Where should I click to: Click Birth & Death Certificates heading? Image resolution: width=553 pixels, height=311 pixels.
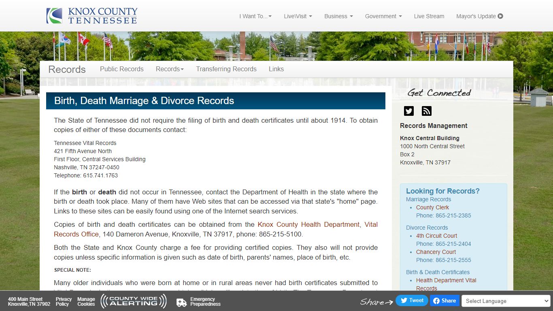[438, 272]
